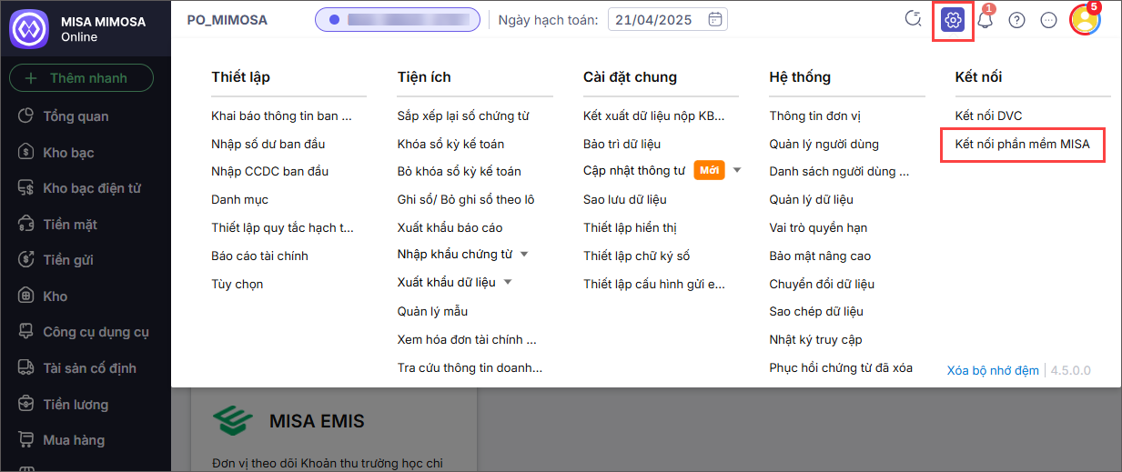Open the Danh mục menu item
Screen dimensions: 1122x472
click(x=239, y=199)
